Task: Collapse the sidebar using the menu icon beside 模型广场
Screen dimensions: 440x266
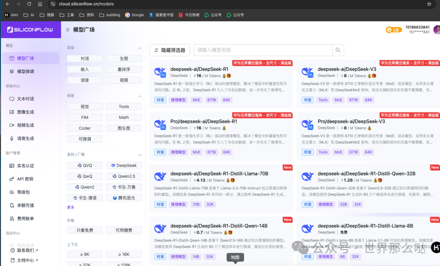Action: [68, 30]
